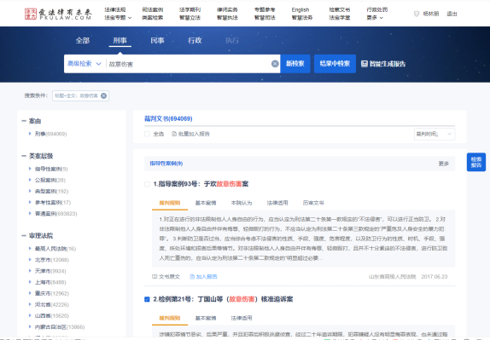The width and height of the screenshot is (490, 340).
Task: Select 参考性案例(17) filter
Action: coord(53,203)
